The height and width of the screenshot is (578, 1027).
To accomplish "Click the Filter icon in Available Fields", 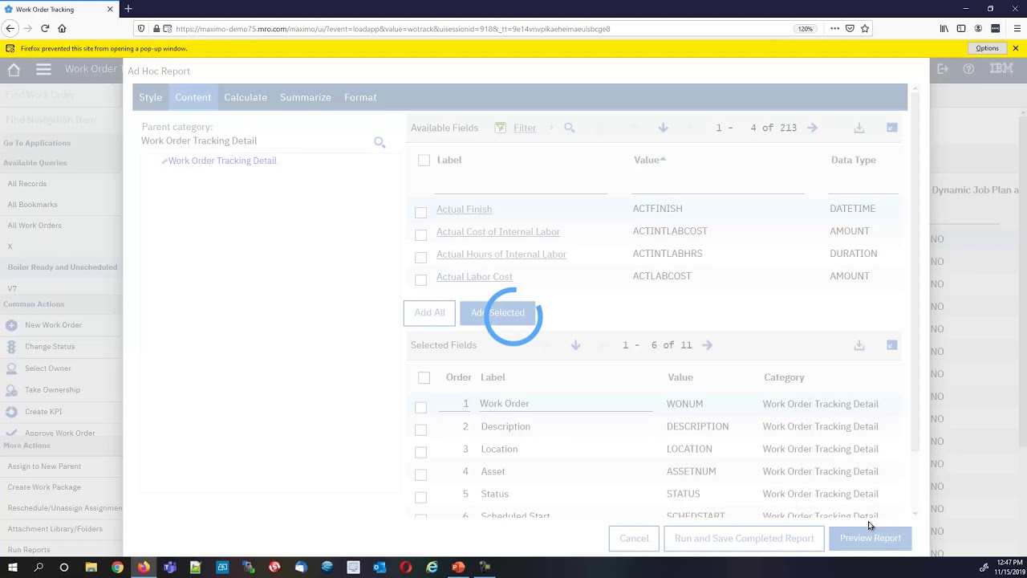I will coord(501,128).
